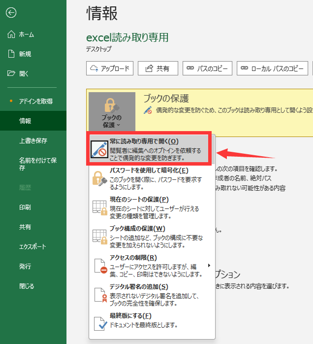Click the ホーム house icon
The image size is (313, 344).
[x=11, y=34]
